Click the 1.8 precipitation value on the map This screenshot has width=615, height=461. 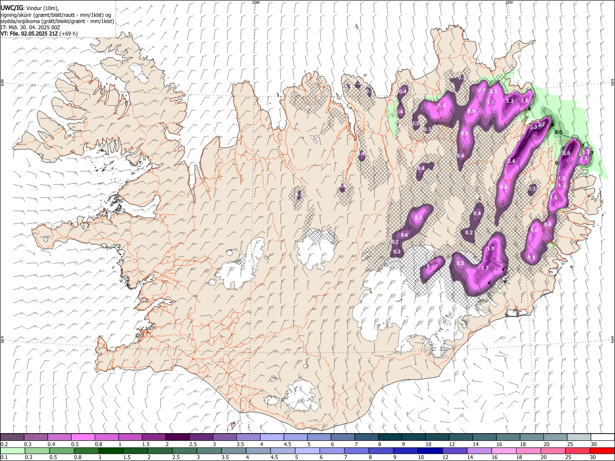click(491, 249)
